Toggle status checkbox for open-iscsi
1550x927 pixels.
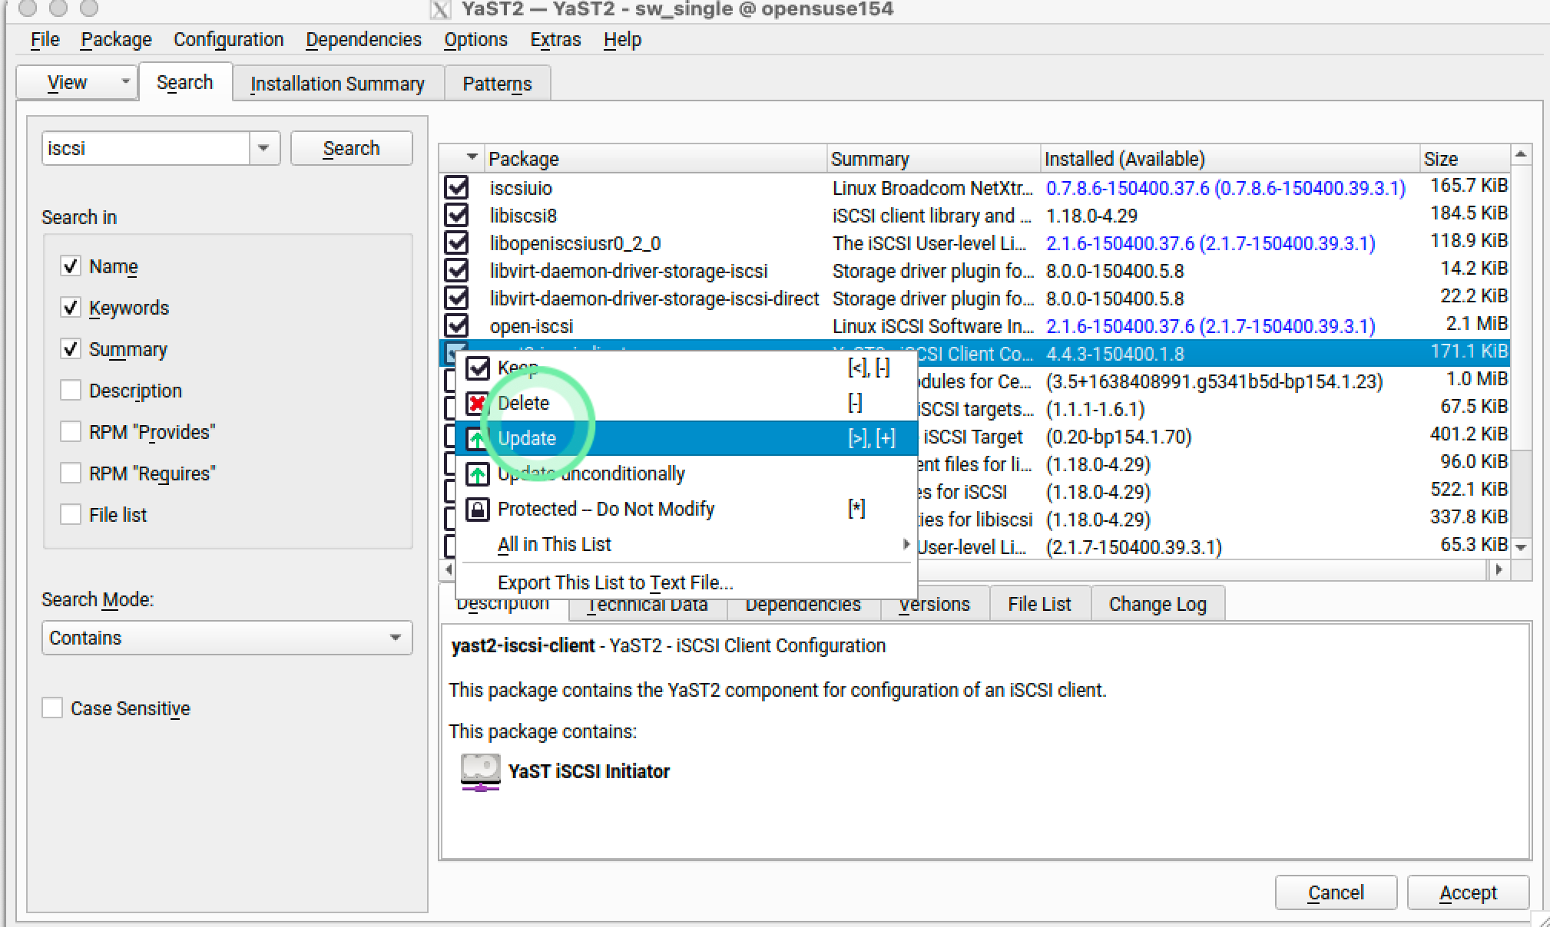457,326
